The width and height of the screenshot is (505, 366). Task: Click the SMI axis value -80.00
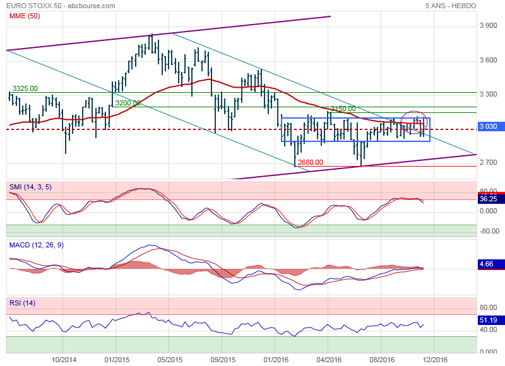point(489,231)
